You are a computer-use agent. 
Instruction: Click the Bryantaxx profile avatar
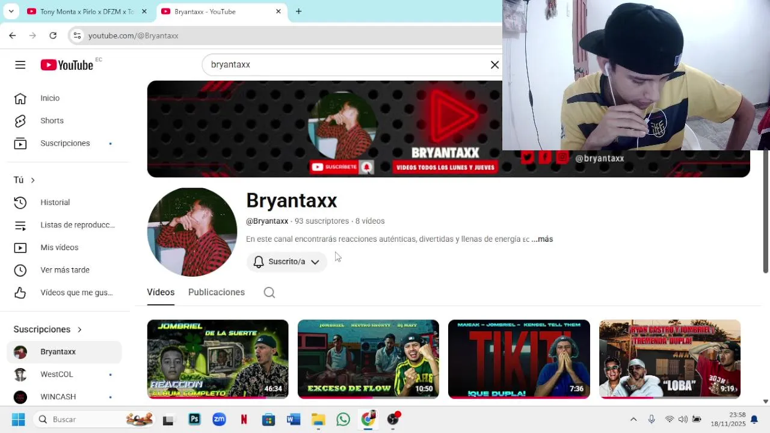pyautogui.click(x=192, y=232)
